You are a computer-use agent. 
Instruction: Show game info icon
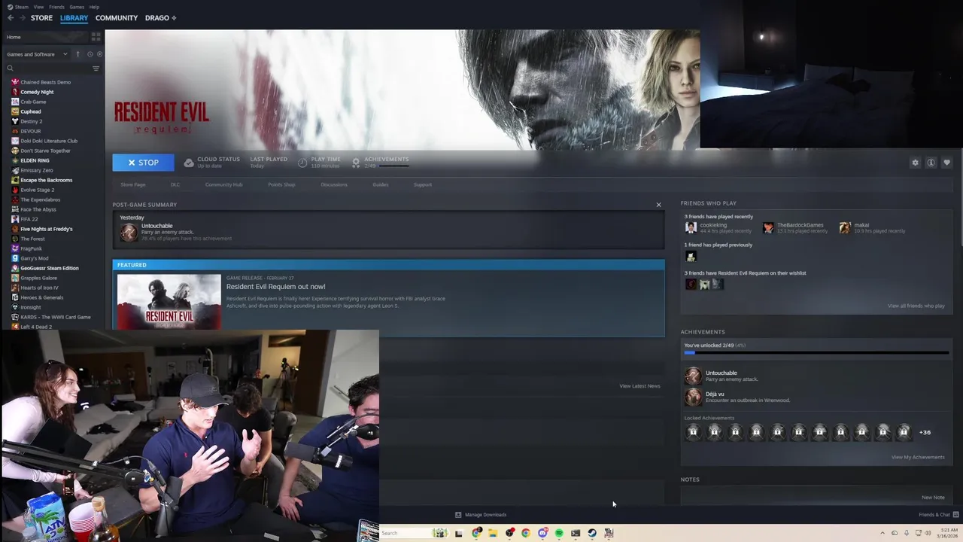931,163
